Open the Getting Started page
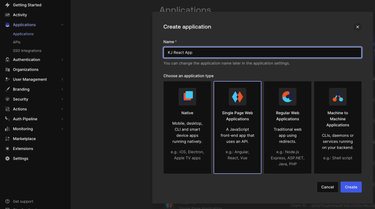 tap(27, 5)
